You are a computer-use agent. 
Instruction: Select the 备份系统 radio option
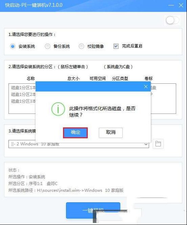(x=47, y=46)
